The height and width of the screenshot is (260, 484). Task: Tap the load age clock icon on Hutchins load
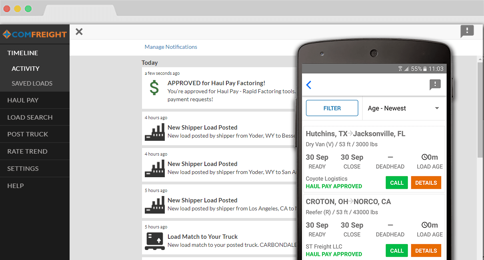point(424,157)
